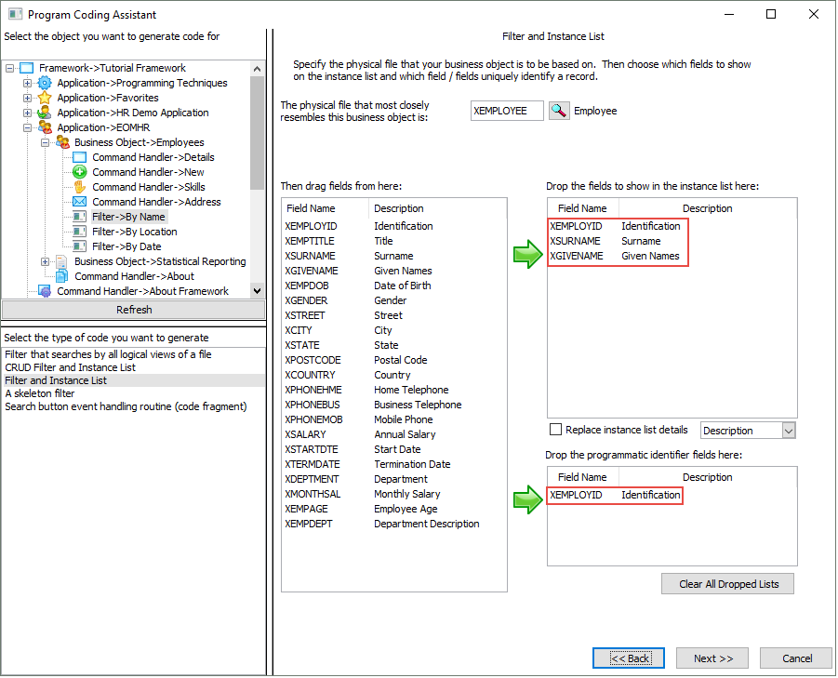Click source list Description column header
This screenshot has height=678, width=838.
[437, 208]
